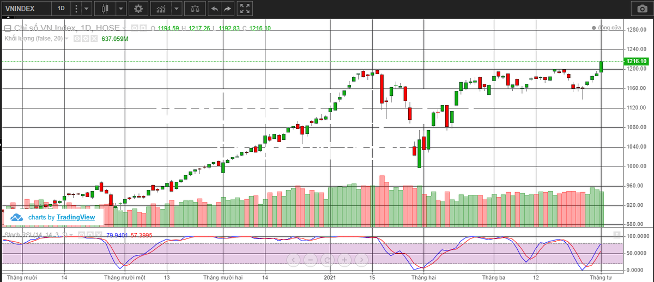Click the undo arrow button
Viewport: 654px width, 282px height.
(x=215, y=8)
